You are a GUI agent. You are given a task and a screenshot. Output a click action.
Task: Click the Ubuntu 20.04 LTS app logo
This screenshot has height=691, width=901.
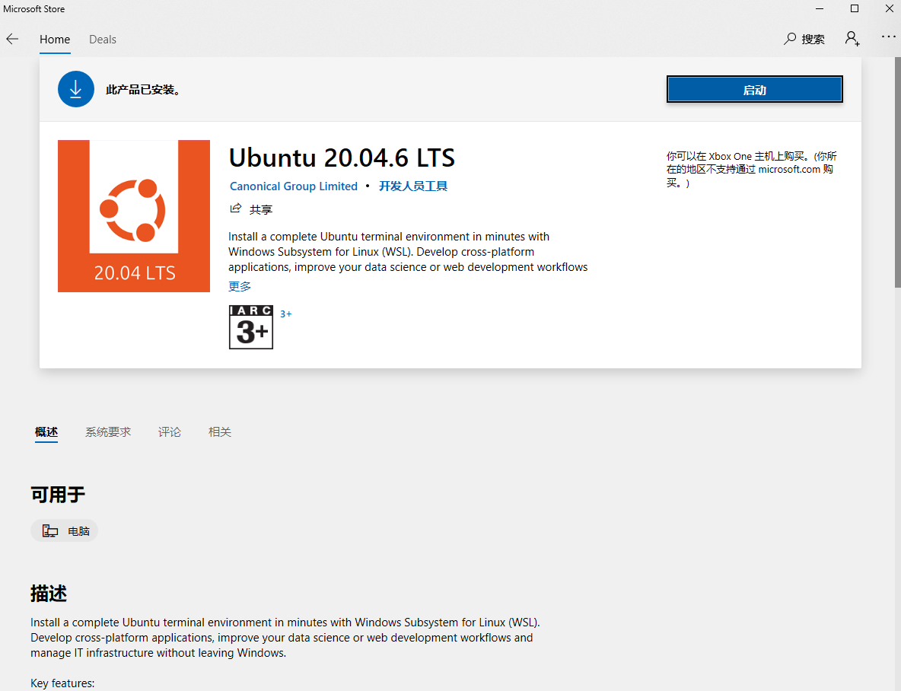tap(134, 216)
